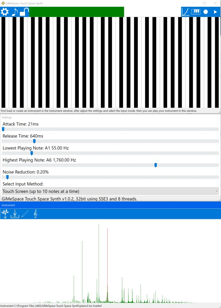This screenshot has height=308, width=221.
Task: Maximize the Touch Space Synth window
Action: tap(204, 3)
